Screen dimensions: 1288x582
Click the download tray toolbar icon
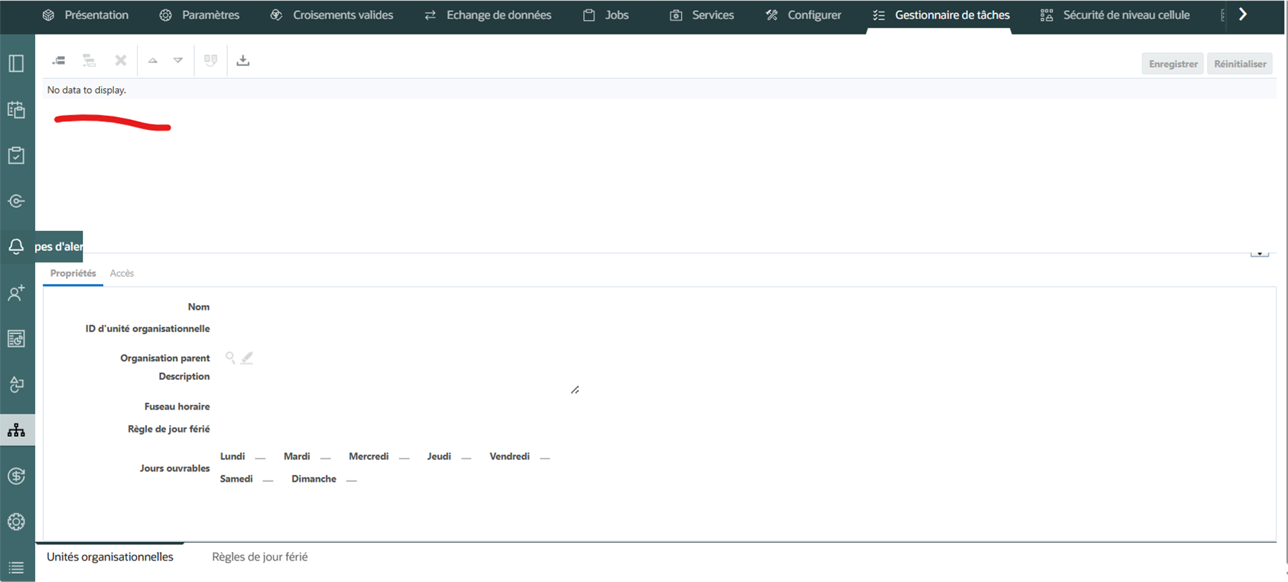point(243,61)
